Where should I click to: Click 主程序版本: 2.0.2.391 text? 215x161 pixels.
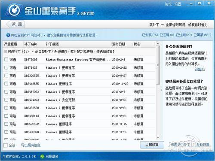[20, 156]
